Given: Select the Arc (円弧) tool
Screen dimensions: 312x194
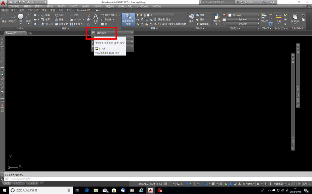Looking at the screenshot, I should (x=28, y=18).
